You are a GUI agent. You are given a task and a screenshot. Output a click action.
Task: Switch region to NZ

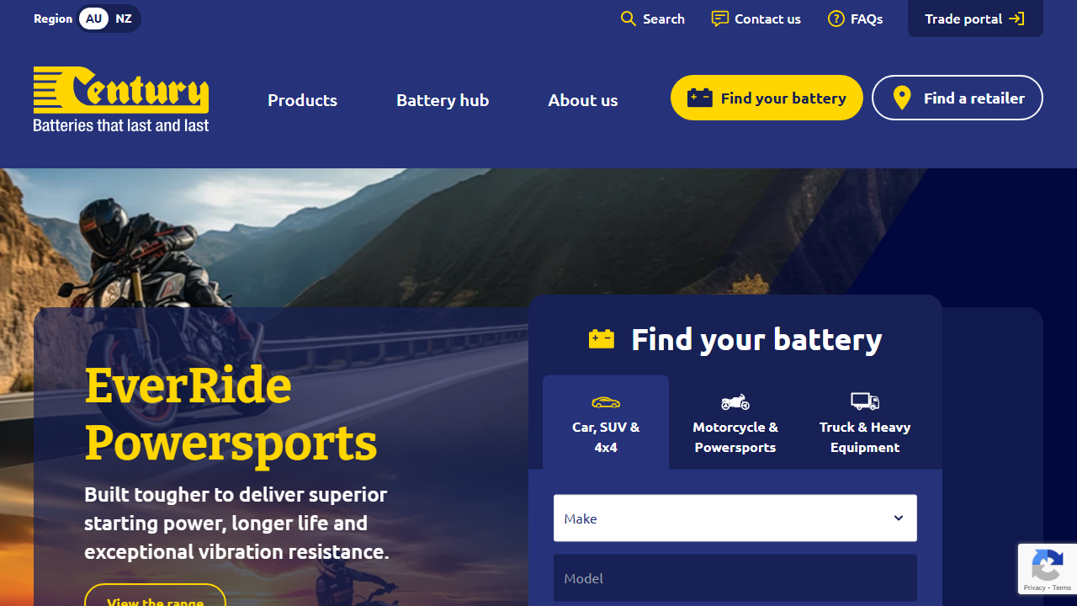click(124, 19)
